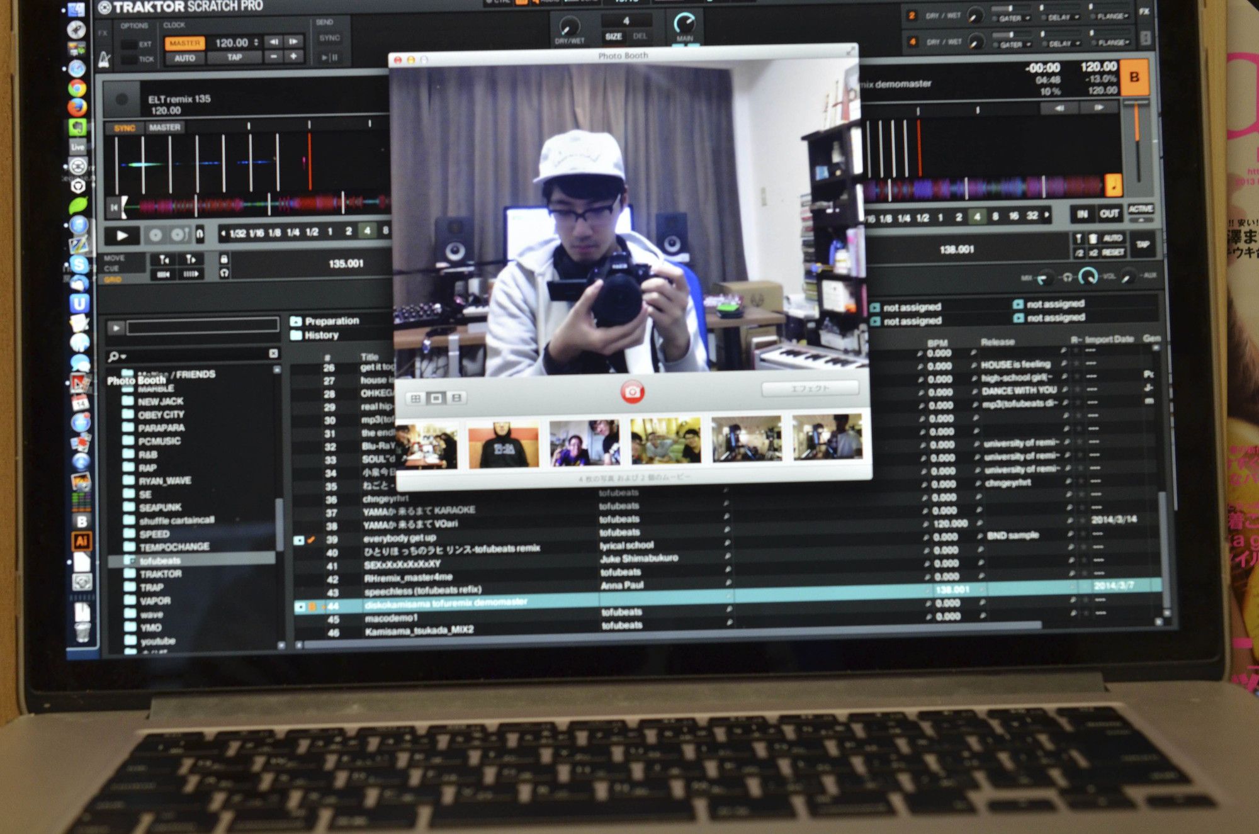Open Evernote from the dock
The width and height of the screenshot is (1259, 834).
coord(77,127)
